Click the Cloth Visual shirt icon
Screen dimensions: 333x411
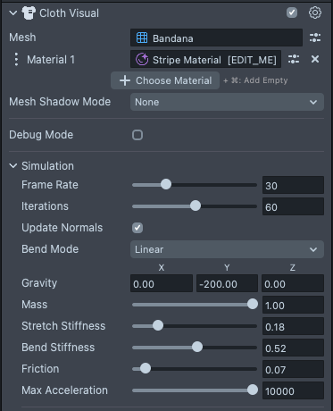click(29, 13)
